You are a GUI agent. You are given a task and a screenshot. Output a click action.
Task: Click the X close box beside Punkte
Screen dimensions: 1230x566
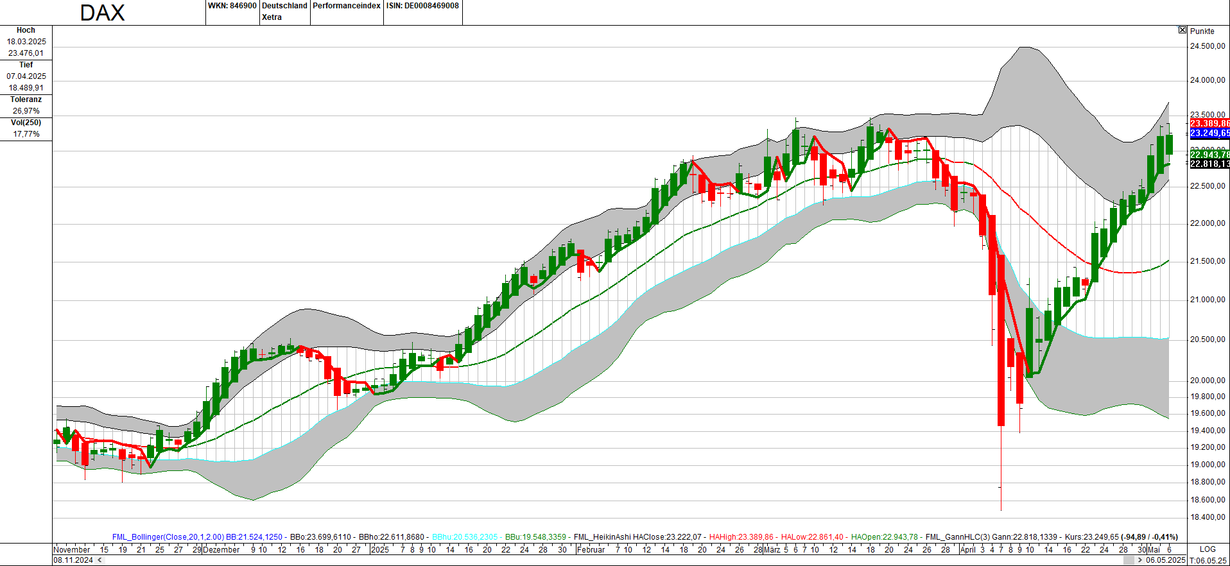click(x=1182, y=30)
